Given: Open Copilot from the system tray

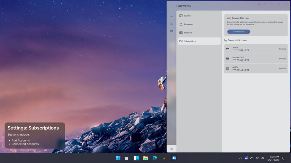Looking at the screenshot, I should click(x=246, y=158).
